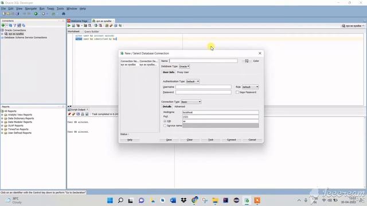
Task: Select Database Schema Service Connections tree item
Action: 25,37
